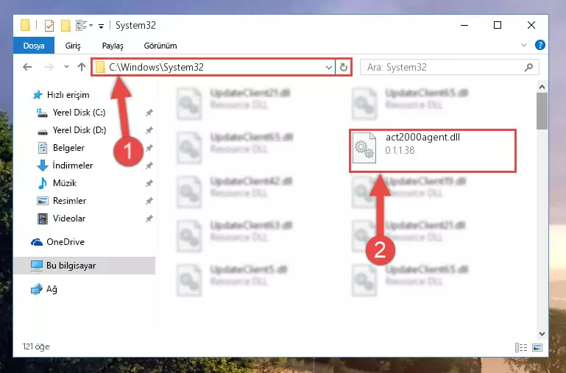Minimize the System32 window

click(x=464, y=25)
